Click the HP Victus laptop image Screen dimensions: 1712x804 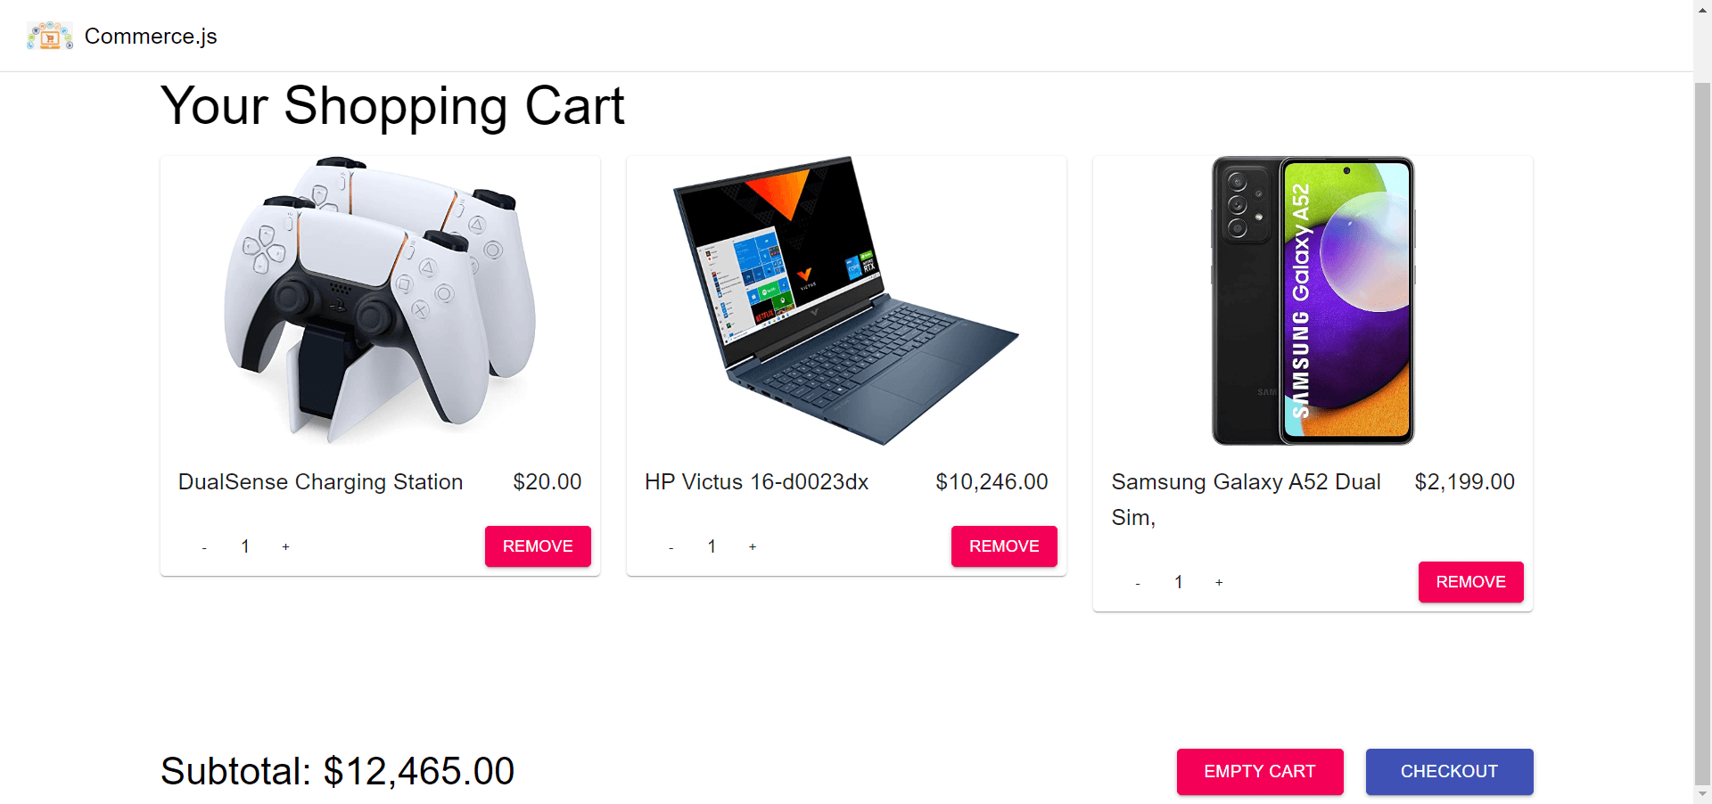click(846, 300)
